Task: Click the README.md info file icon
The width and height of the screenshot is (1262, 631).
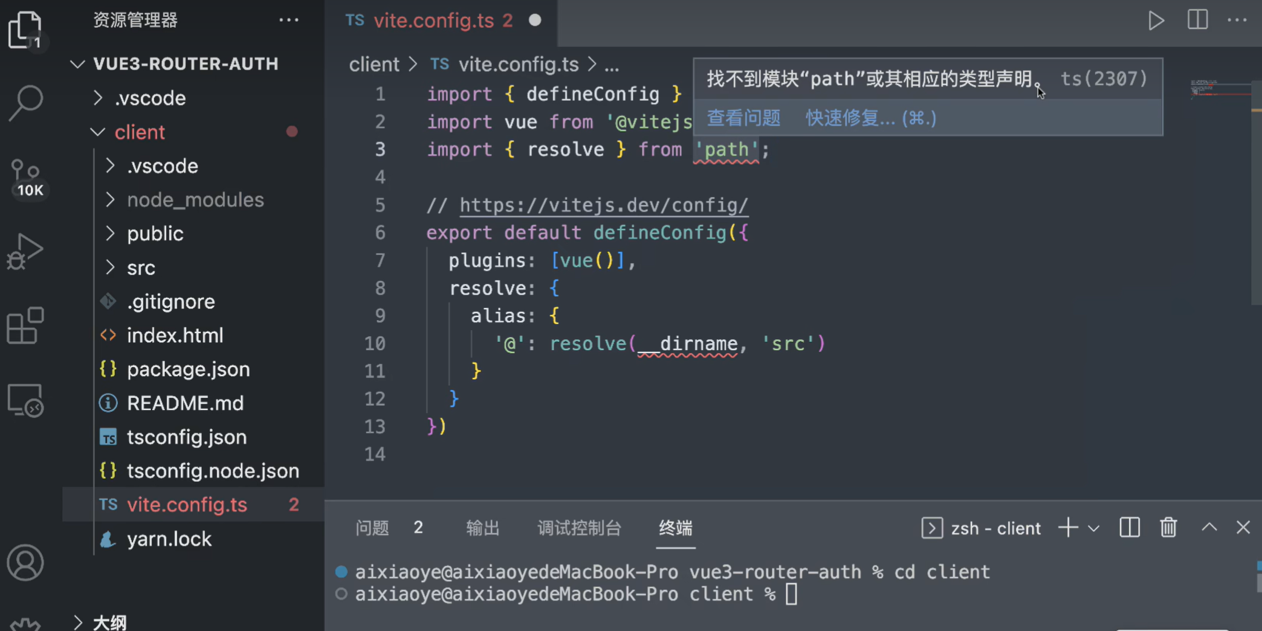Action: coord(108,403)
